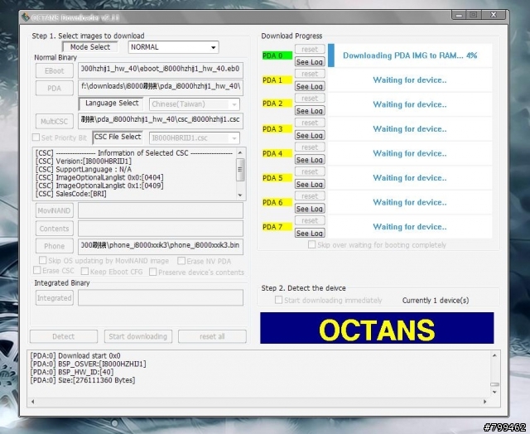The image size is (530, 434).
Task: Open See Log for PDA 2
Action: [x=310, y=110]
